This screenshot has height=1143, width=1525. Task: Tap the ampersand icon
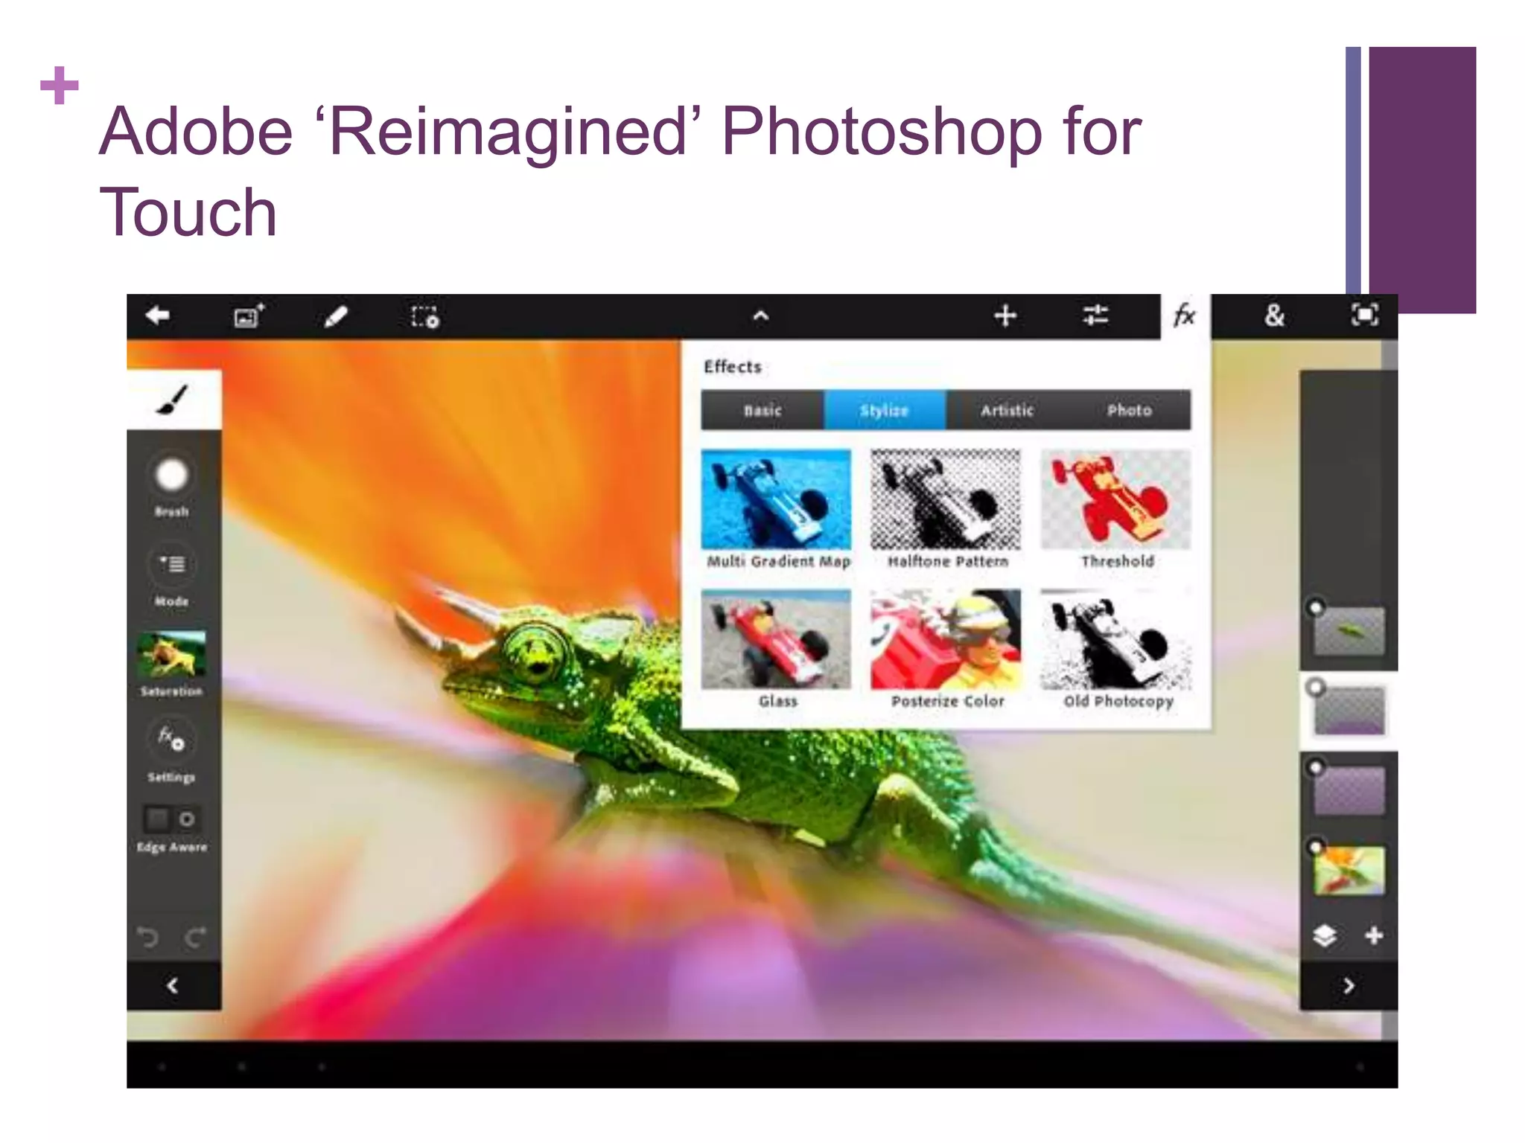pos(1274,316)
